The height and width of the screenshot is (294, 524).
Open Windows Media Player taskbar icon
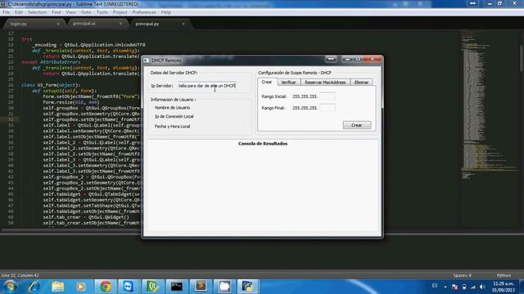click(81, 287)
